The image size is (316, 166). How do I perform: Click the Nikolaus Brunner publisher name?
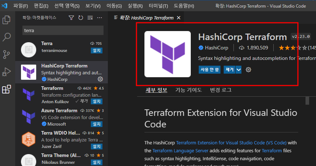tap(58, 162)
